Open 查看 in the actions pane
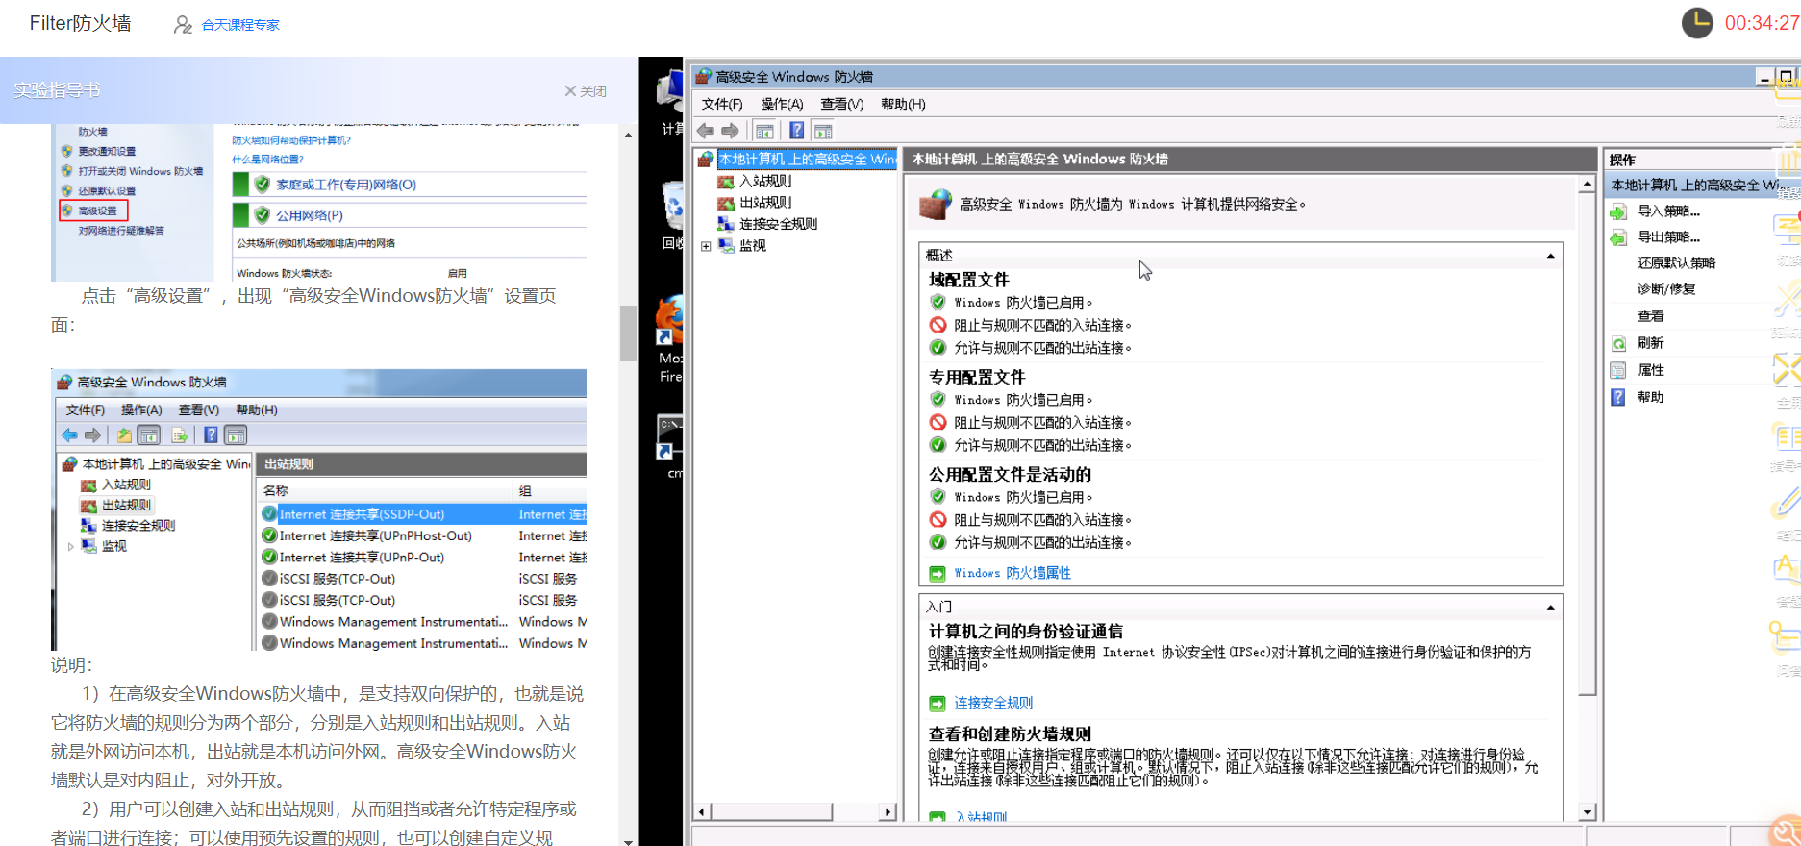Viewport: 1801px width, 846px height. (x=1650, y=316)
